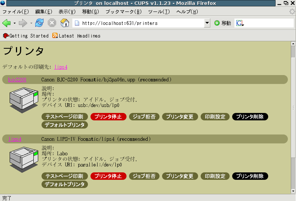Viewport: 296px width, 201px height.
Task: Click the scrollbar up arrow
Action: coord(293,44)
